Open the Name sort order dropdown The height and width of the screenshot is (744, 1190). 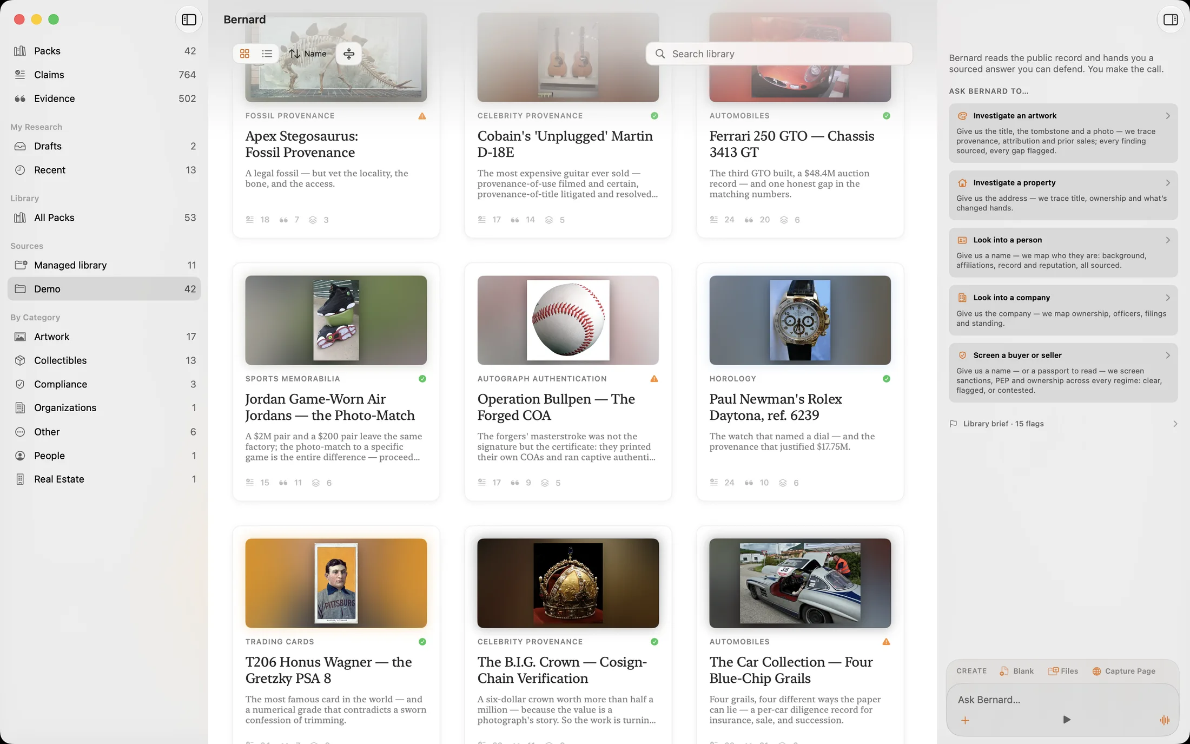[x=307, y=54]
